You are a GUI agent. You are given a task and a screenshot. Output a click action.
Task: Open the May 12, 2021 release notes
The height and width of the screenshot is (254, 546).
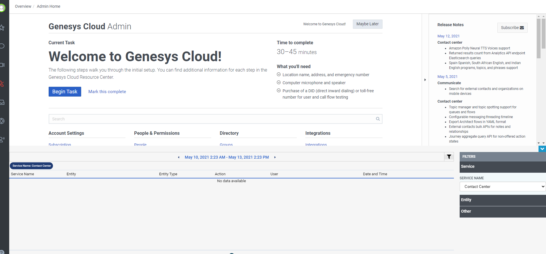448,36
